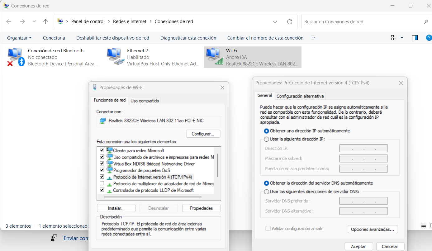Click Cambiar el nombre de esta conexión
The width and height of the screenshot is (432, 251).
[265, 38]
